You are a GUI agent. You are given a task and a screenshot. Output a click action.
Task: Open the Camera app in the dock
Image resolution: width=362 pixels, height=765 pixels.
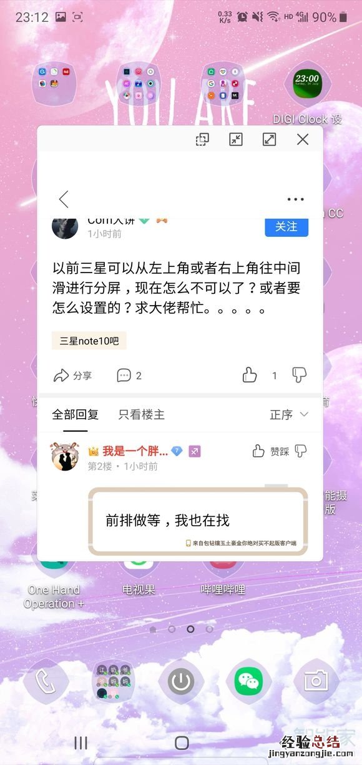tap(316, 681)
